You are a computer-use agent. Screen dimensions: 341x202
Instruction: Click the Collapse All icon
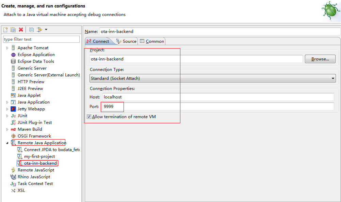coord(31,30)
